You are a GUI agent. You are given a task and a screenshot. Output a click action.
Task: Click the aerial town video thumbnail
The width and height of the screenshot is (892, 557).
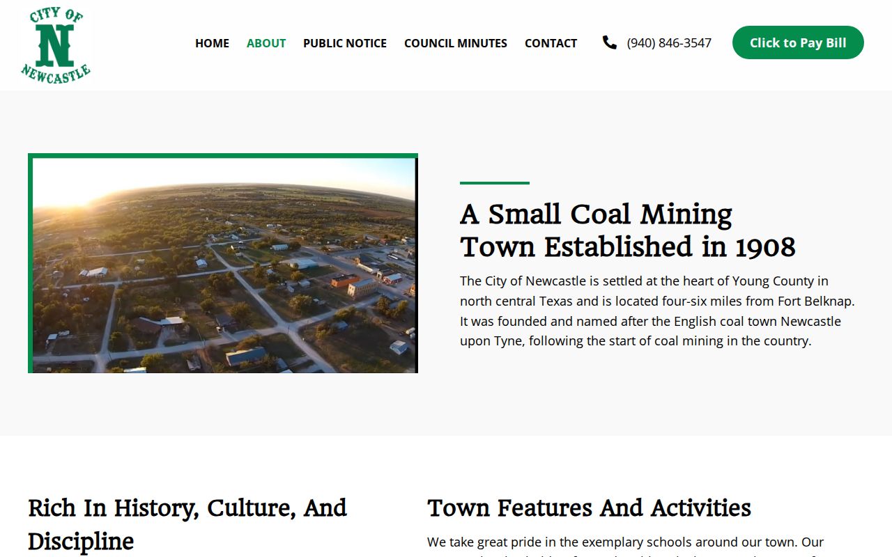point(223,263)
